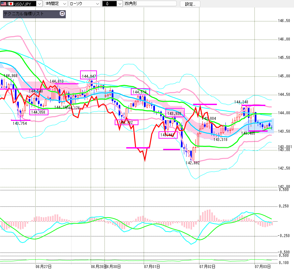This screenshot has width=294, height=270.
Task: Click the 146.50 price axis label
Action: coord(284,21)
